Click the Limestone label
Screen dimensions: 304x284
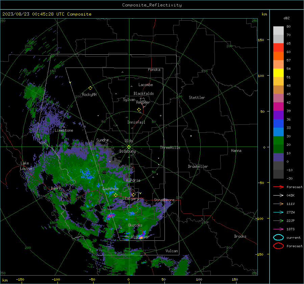point(64,130)
